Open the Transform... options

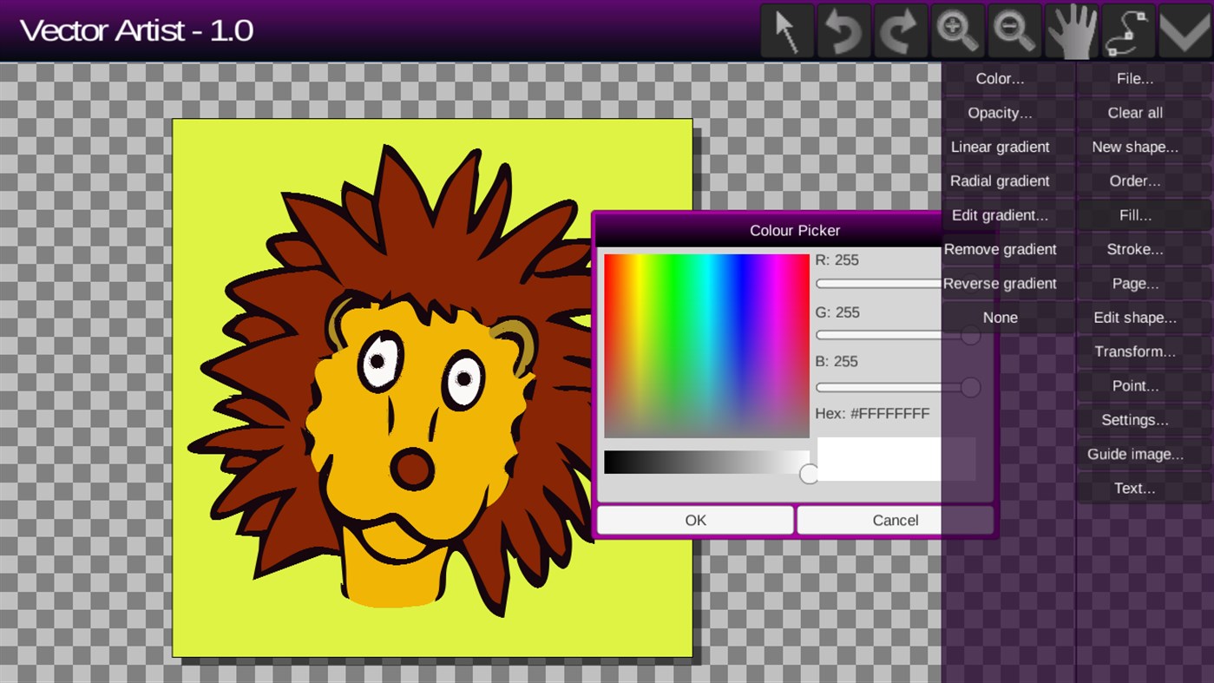pyautogui.click(x=1134, y=351)
